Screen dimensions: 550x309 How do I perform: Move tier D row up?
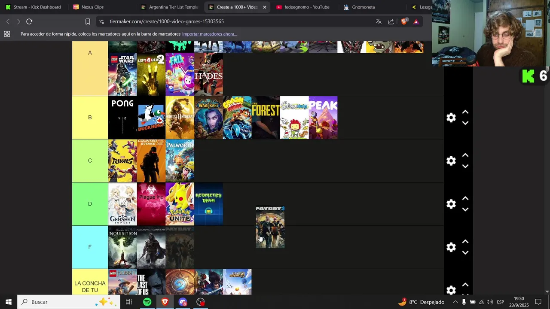(x=465, y=199)
